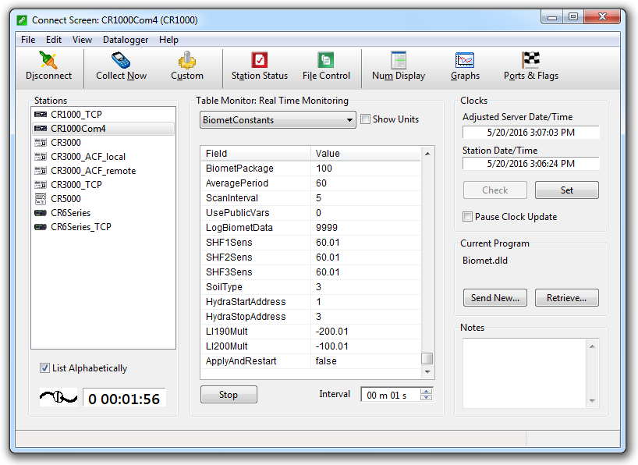This screenshot has height=465, width=638.
Task: Select the SHF1Sens field row
Action: pos(311,243)
